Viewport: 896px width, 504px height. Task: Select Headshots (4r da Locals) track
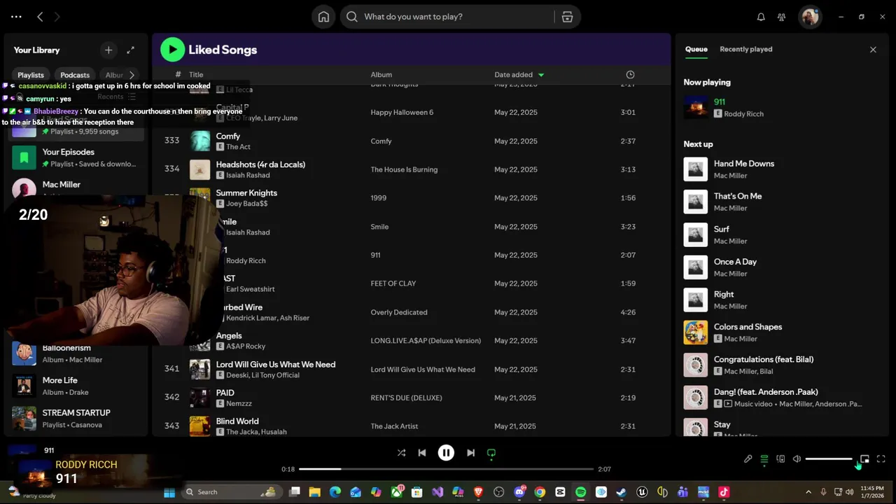click(412, 169)
